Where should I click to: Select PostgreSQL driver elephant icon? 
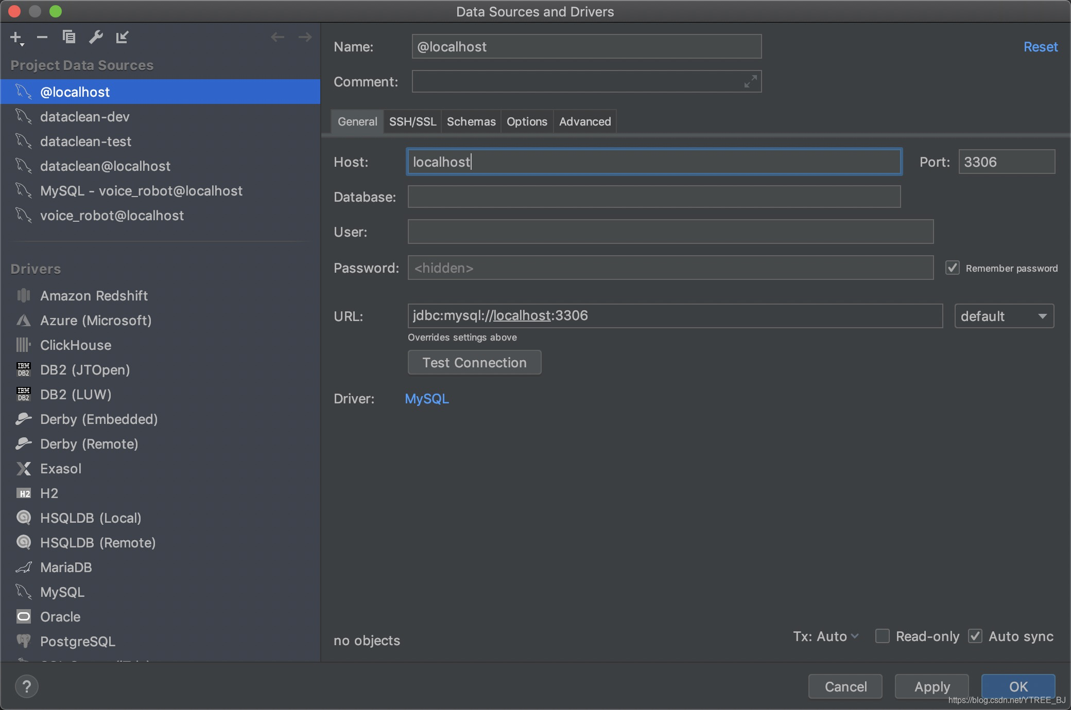tap(24, 641)
